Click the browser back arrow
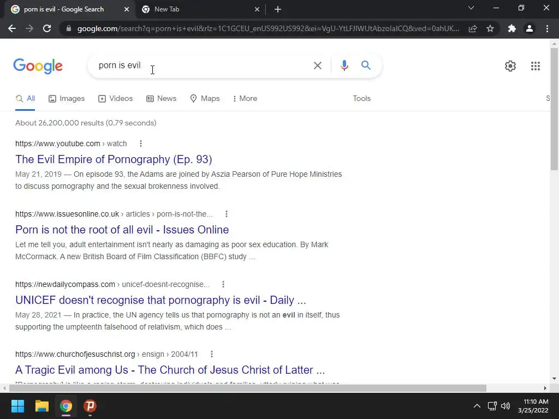 pyautogui.click(x=12, y=28)
